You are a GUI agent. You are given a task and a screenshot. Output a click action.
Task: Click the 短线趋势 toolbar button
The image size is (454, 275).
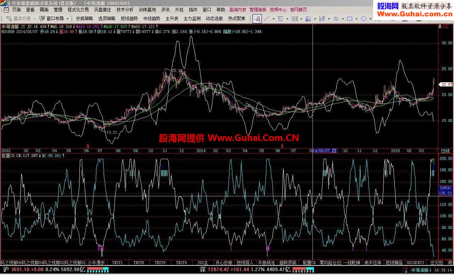129,18
